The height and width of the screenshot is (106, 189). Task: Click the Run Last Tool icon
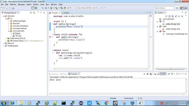point(56,8)
